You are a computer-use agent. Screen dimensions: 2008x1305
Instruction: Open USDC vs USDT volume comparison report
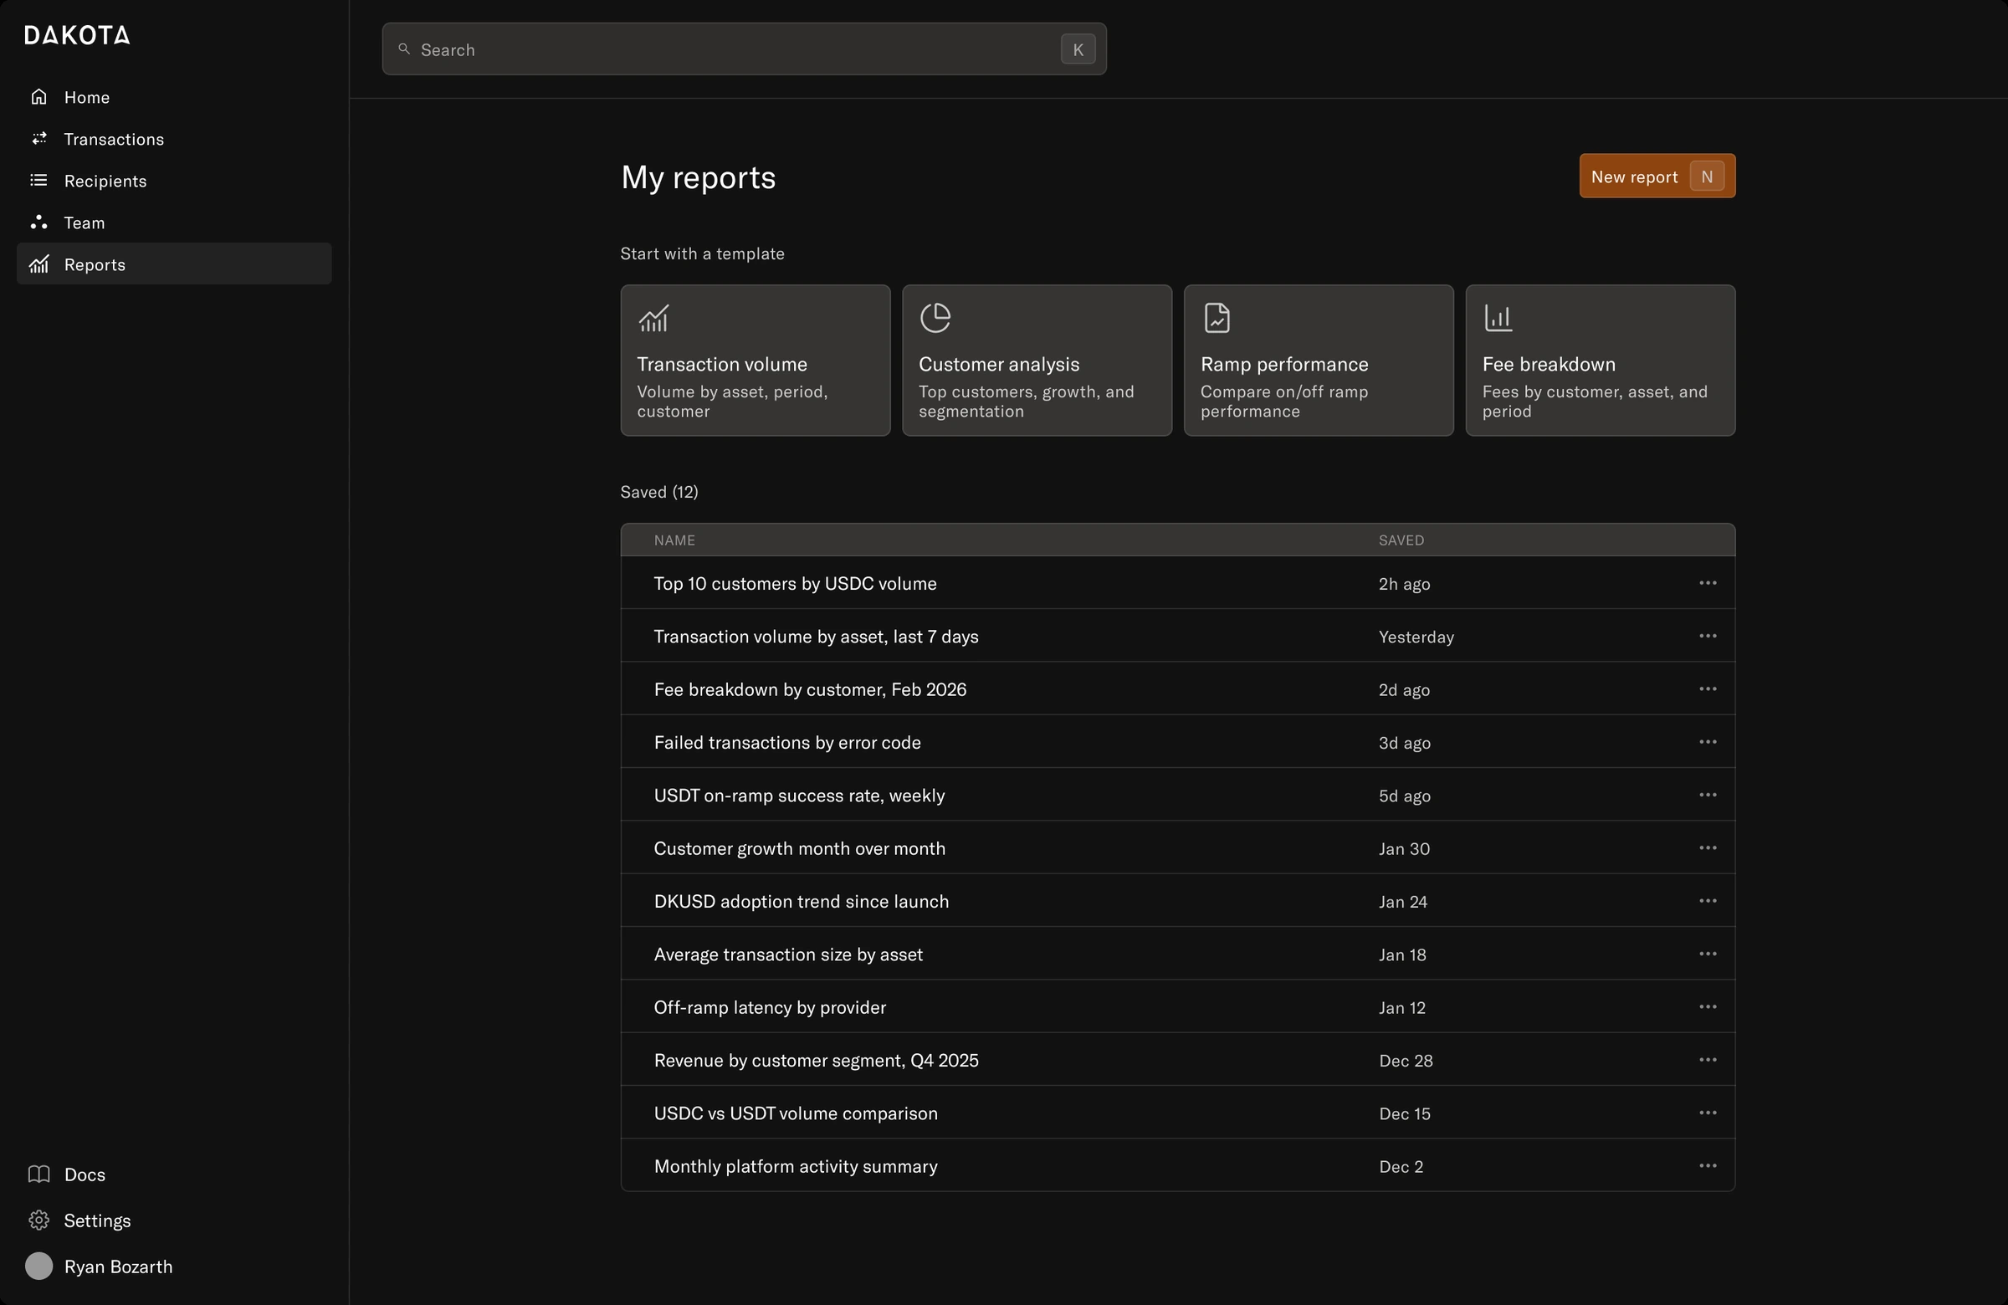point(796,1113)
